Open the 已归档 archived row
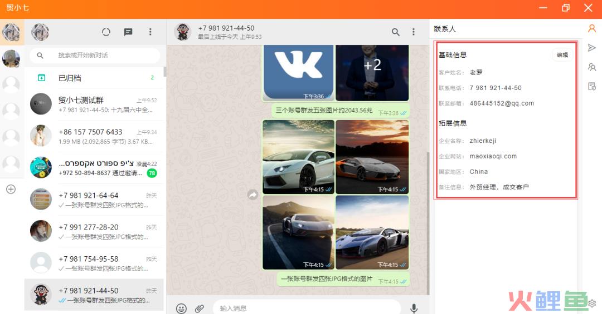 pyautogui.click(x=94, y=78)
